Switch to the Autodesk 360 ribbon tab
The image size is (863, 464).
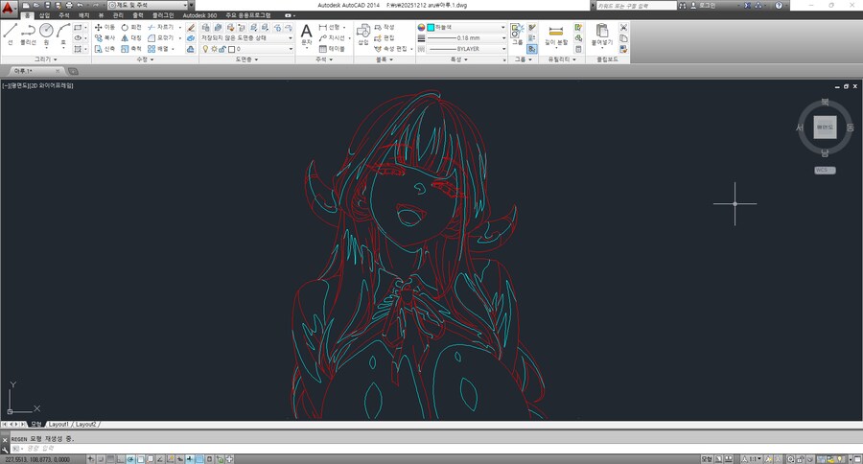pyautogui.click(x=201, y=15)
